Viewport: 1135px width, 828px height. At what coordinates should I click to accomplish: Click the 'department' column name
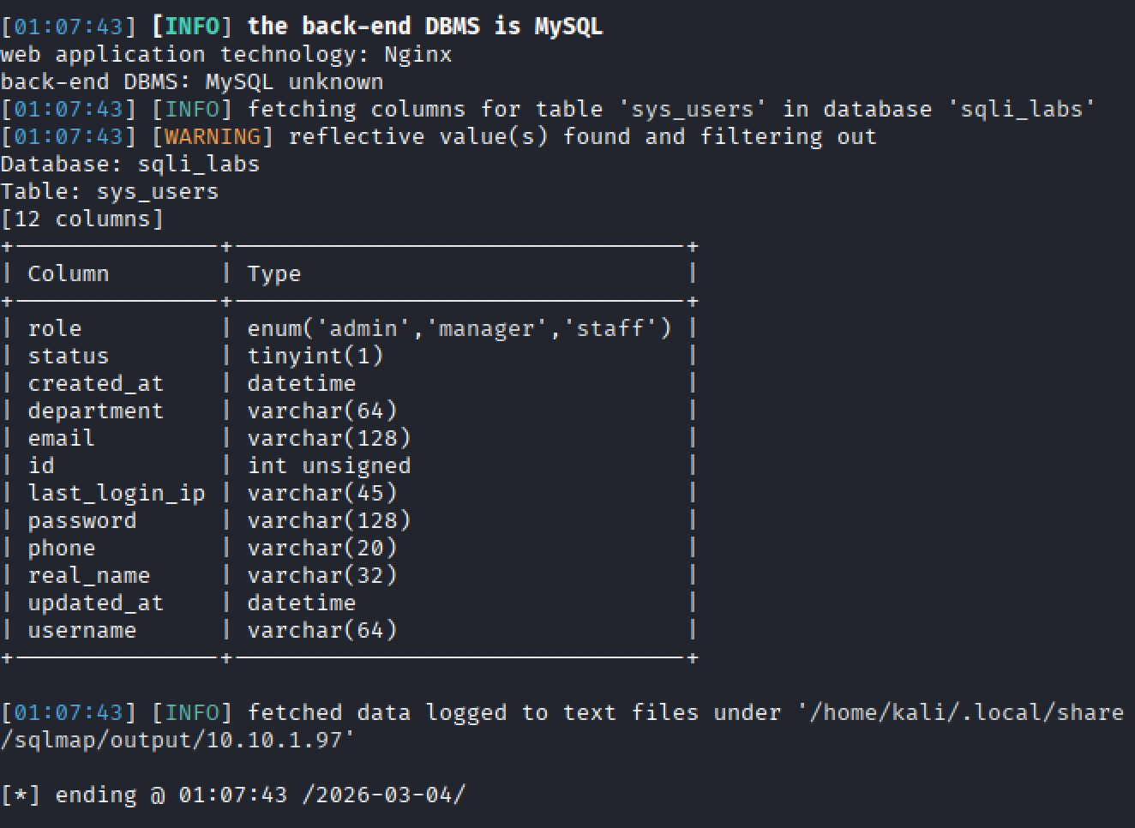click(x=96, y=411)
